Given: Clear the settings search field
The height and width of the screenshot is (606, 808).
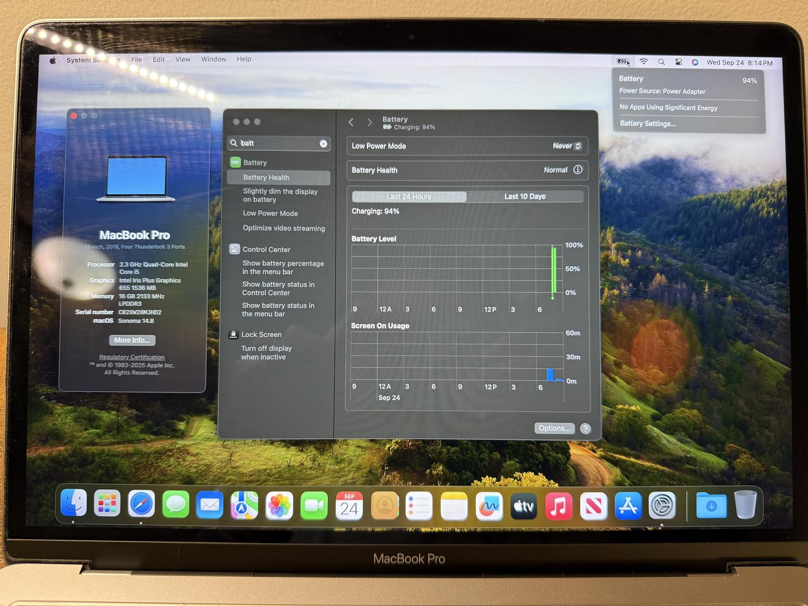Looking at the screenshot, I should pyautogui.click(x=324, y=144).
